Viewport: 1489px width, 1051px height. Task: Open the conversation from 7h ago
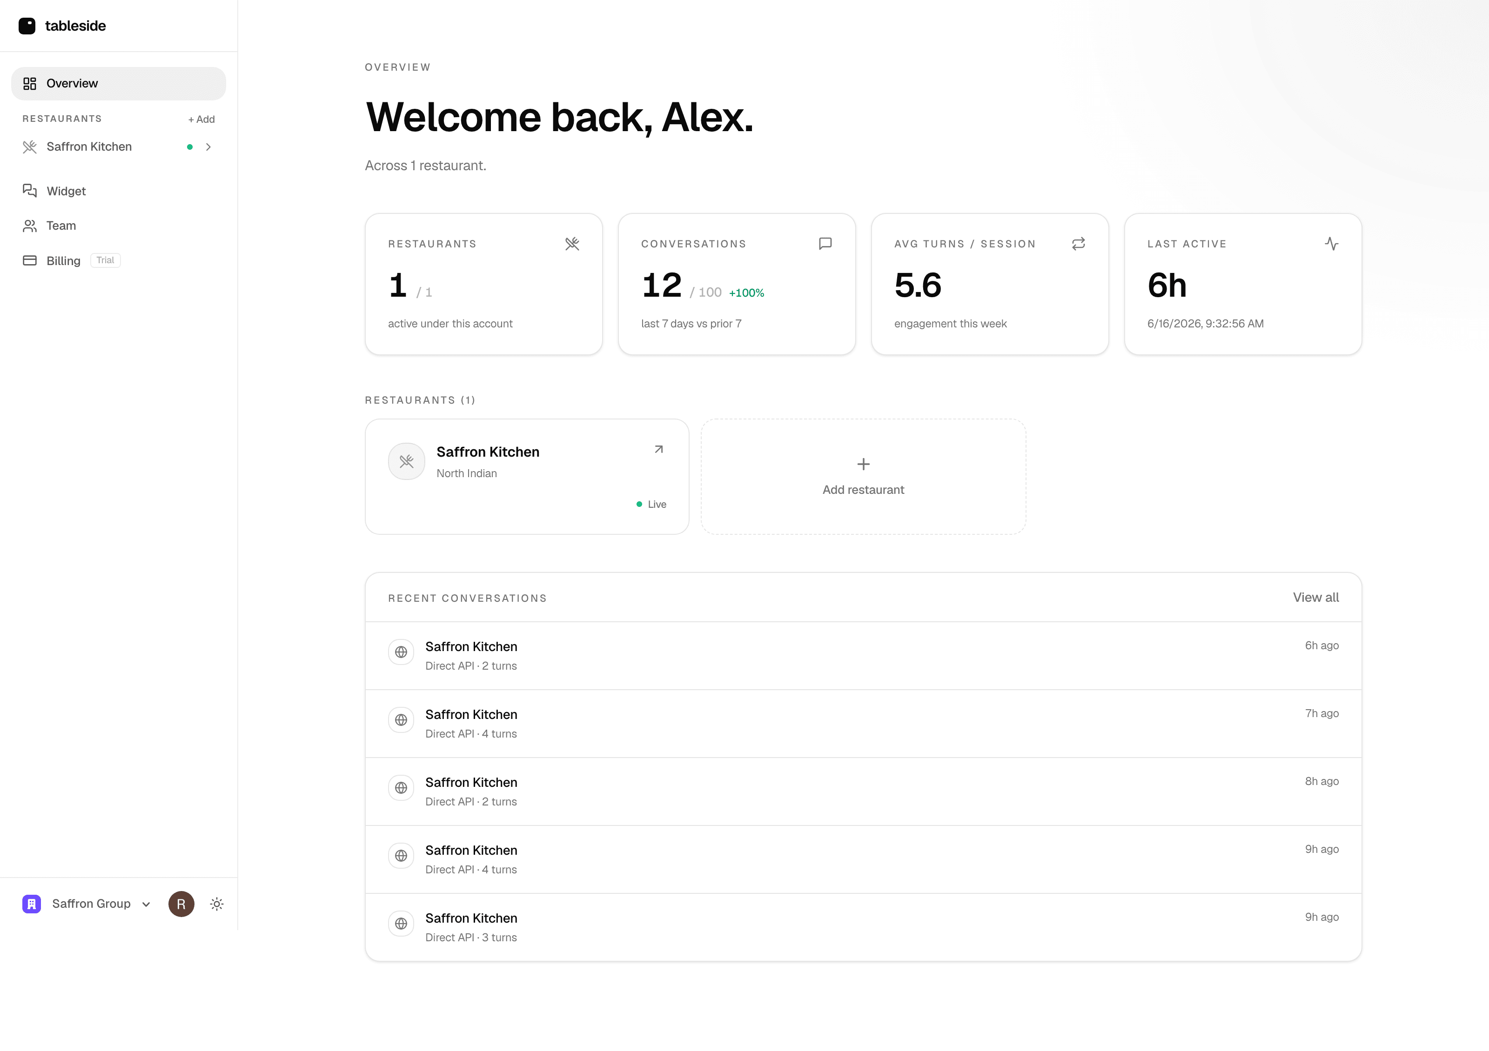(863, 724)
